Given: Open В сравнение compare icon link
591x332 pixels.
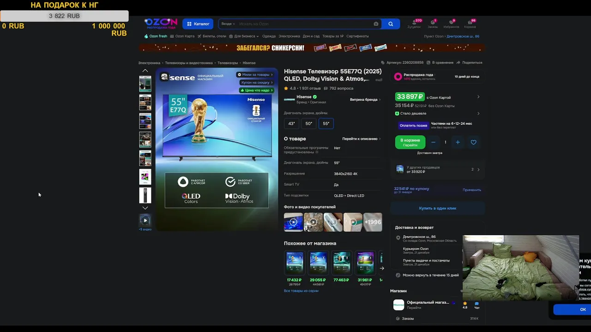Looking at the screenshot, I should 440,62.
